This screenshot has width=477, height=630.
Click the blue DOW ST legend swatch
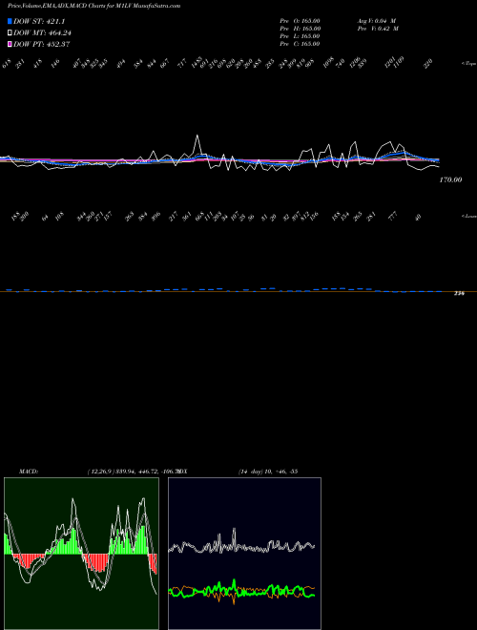(x=10, y=21)
